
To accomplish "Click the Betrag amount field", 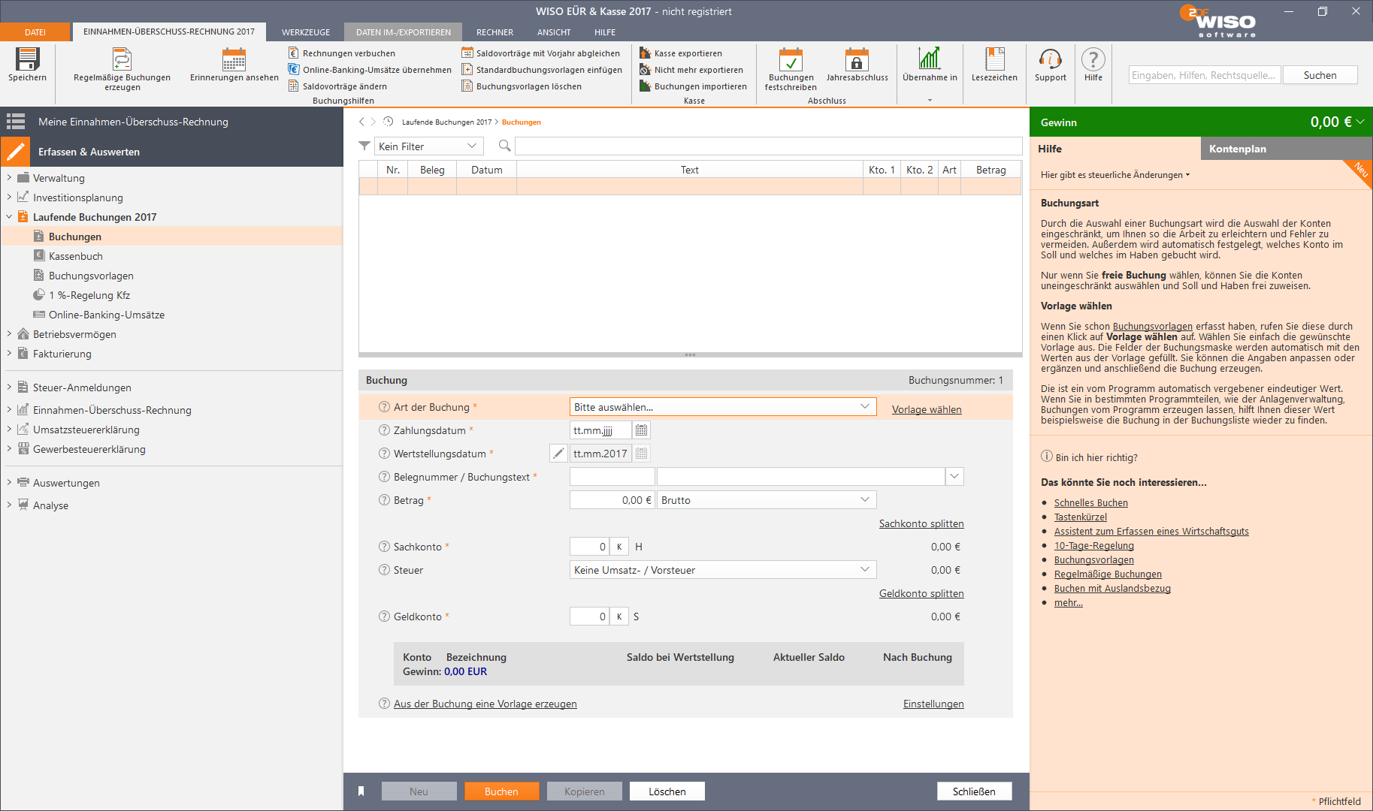I will [612, 500].
